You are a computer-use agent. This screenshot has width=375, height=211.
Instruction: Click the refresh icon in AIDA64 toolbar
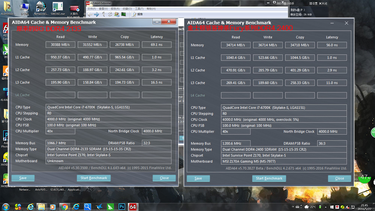(110, 14)
